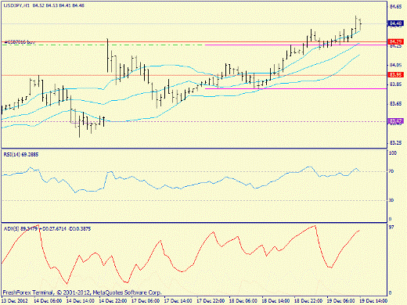Click the RSI(14) 69.2885 indicator label

tap(21, 155)
